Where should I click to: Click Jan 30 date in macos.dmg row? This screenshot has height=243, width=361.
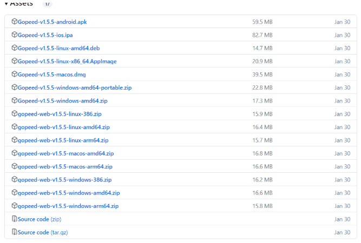343,75
